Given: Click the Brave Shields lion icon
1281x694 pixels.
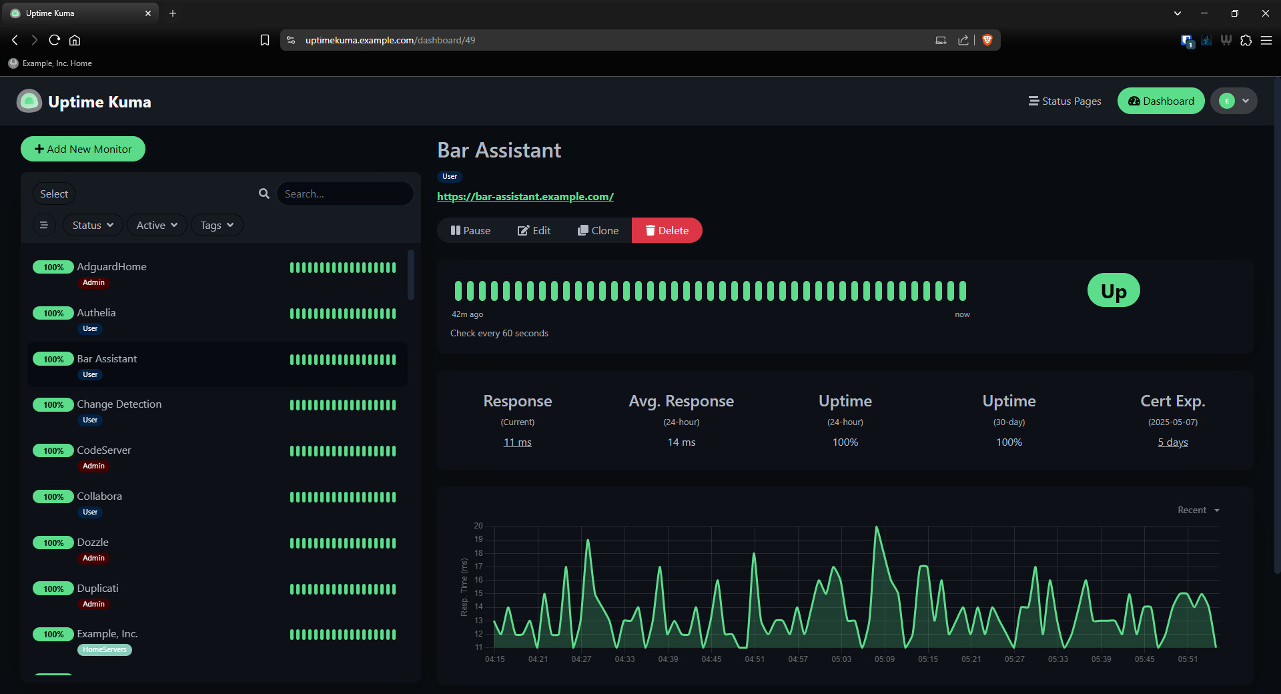Looking at the screenshot, I should [x=987, y=40].
